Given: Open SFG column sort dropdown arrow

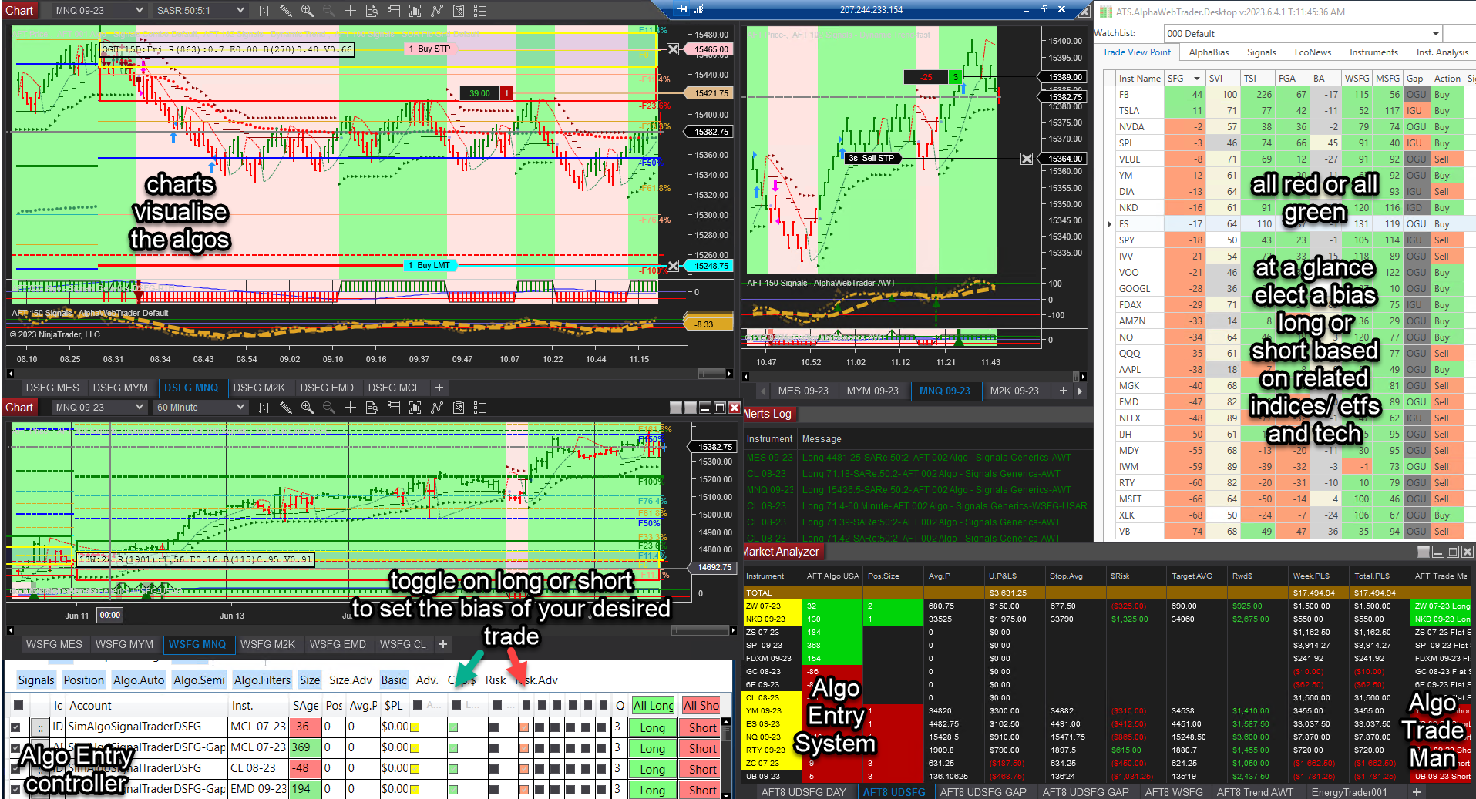Looking at the screenshot, I should coord(1197,79).
